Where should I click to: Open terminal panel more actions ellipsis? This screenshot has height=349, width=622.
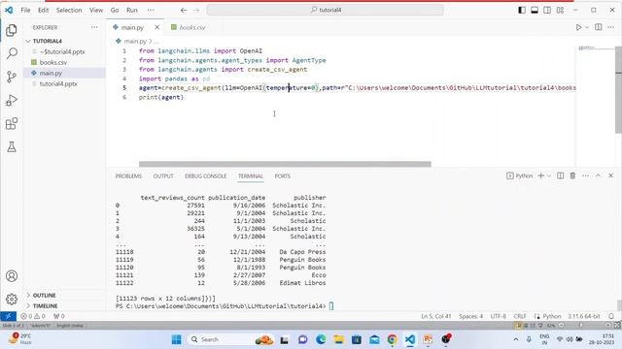(585, 175)
